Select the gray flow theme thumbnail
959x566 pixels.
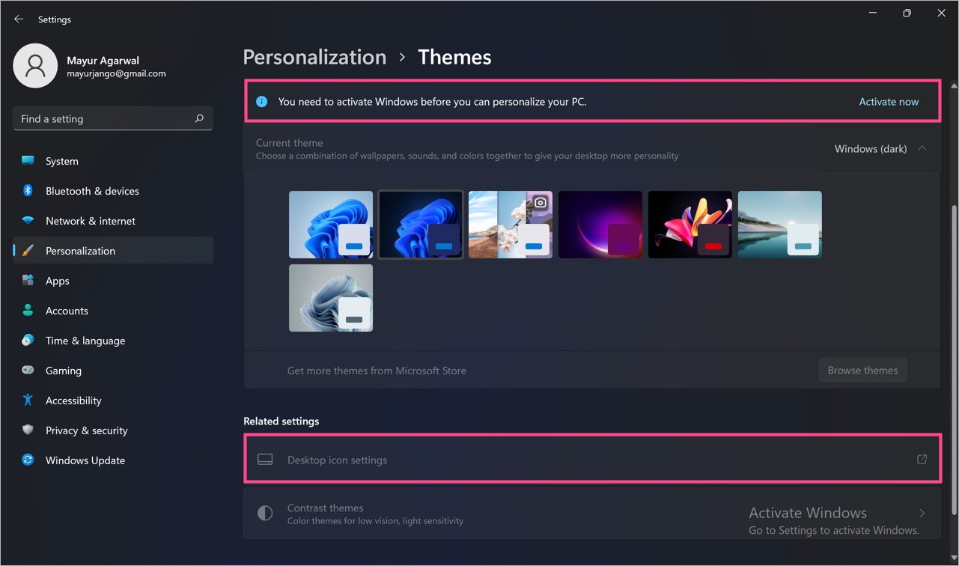pos(331,298)
